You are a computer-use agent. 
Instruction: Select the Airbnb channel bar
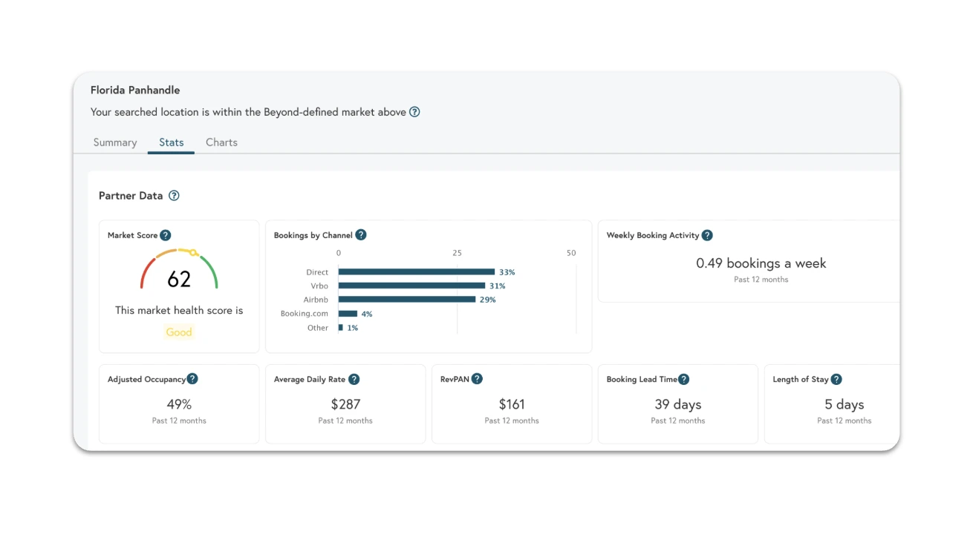pyautogui.click(x=407, y=300)
